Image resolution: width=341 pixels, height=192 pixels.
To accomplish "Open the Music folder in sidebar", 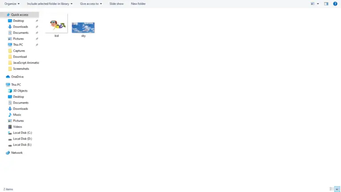I will [x=17, y=115].
